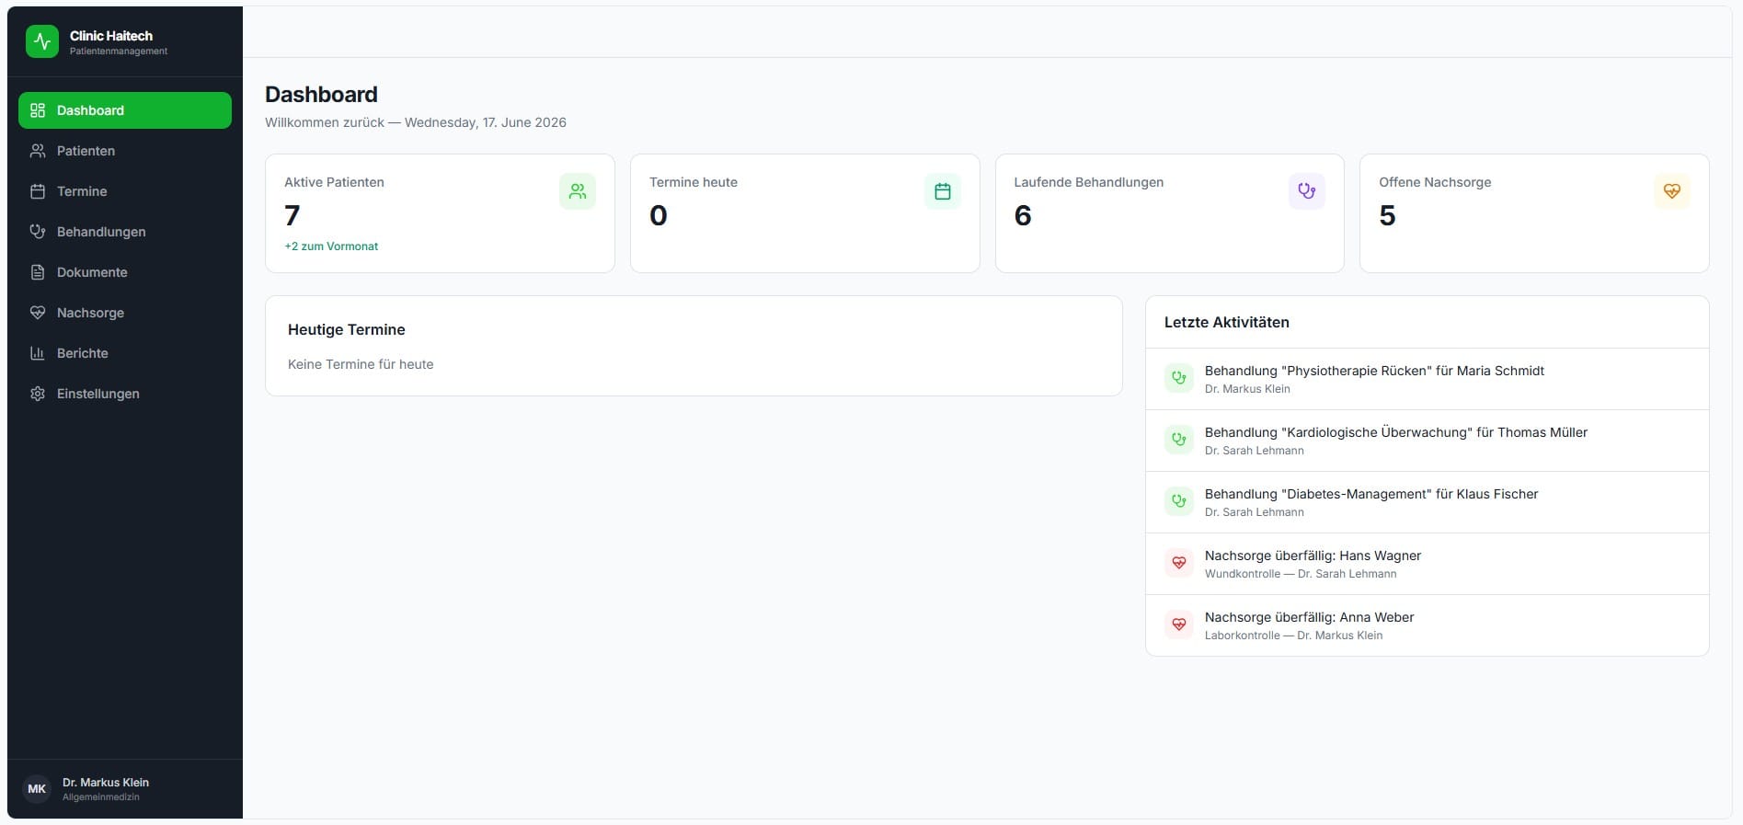The image size is (1743, 825).
Task: Click the Laufende Behandlungen count 6
Action: tap(1023, 215)
